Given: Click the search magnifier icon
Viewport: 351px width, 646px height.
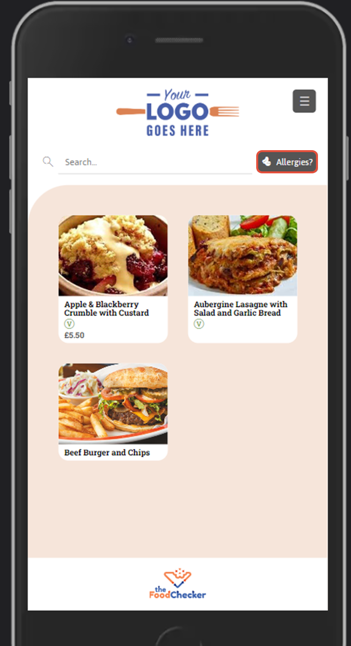Looking at the screenshot, I should tap(48, 161).
